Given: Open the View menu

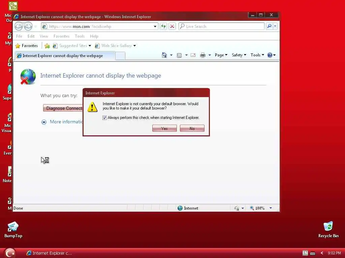Looking at the screenshot, I should 44,36.
